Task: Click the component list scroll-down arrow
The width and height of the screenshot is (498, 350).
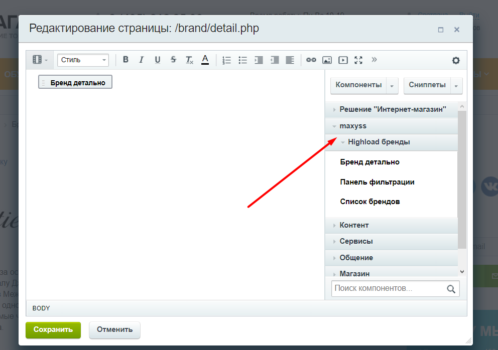Action: [x=462, y=272]
